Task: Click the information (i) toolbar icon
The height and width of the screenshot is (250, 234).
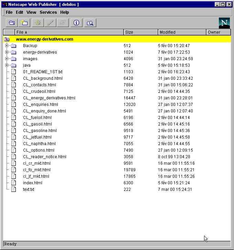Action: coord(76,23)
